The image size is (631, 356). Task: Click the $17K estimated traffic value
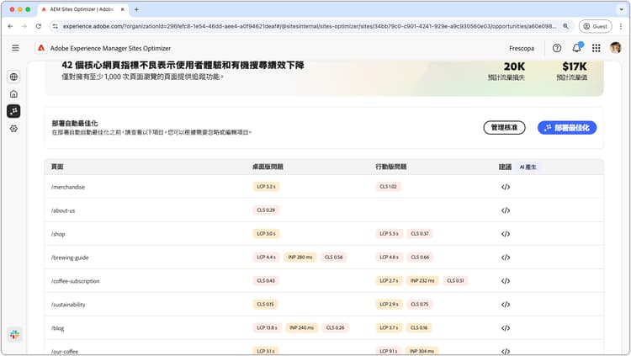pyautogui.click(x=575, y=66)
